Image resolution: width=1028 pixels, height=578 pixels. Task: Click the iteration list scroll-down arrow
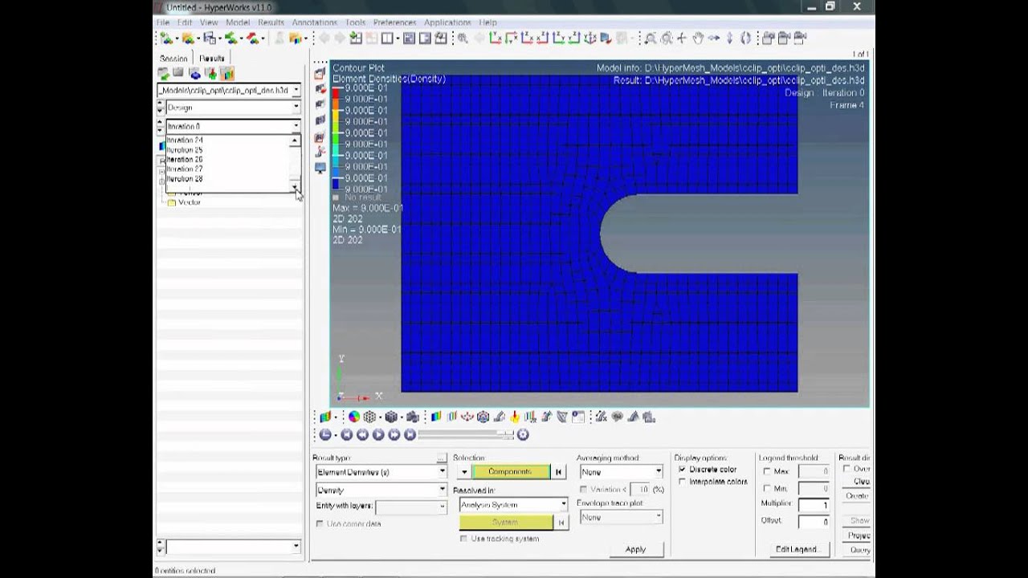tap(295, 188)
